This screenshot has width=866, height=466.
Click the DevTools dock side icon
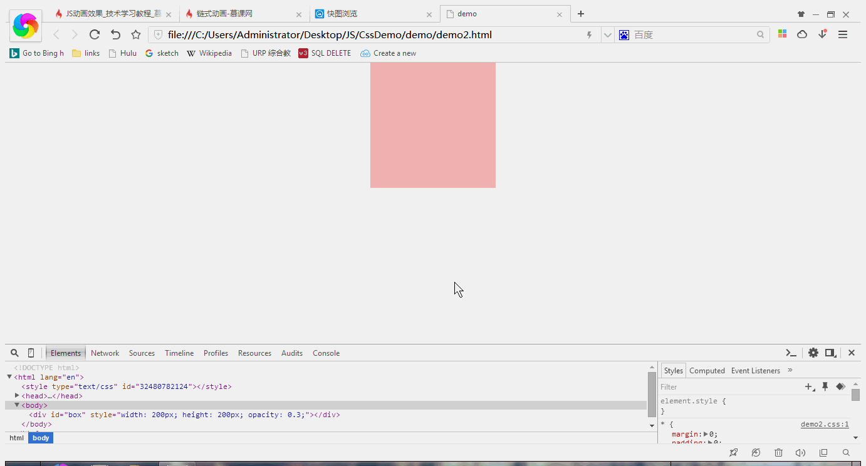pos(830,353)
